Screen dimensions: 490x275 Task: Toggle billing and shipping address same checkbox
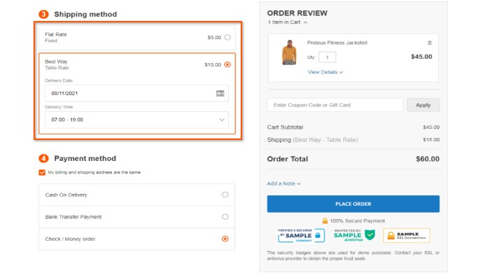pos(42,173)
